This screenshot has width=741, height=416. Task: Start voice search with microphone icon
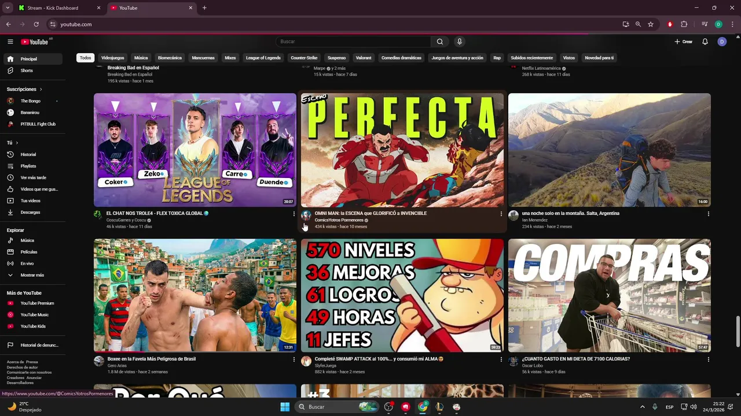coord(460,42)
